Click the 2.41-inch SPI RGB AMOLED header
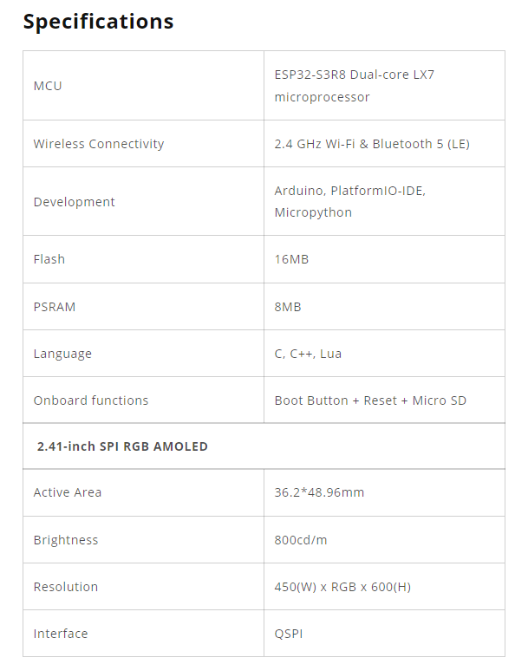515x664 pixels. [x=122, y=446]
